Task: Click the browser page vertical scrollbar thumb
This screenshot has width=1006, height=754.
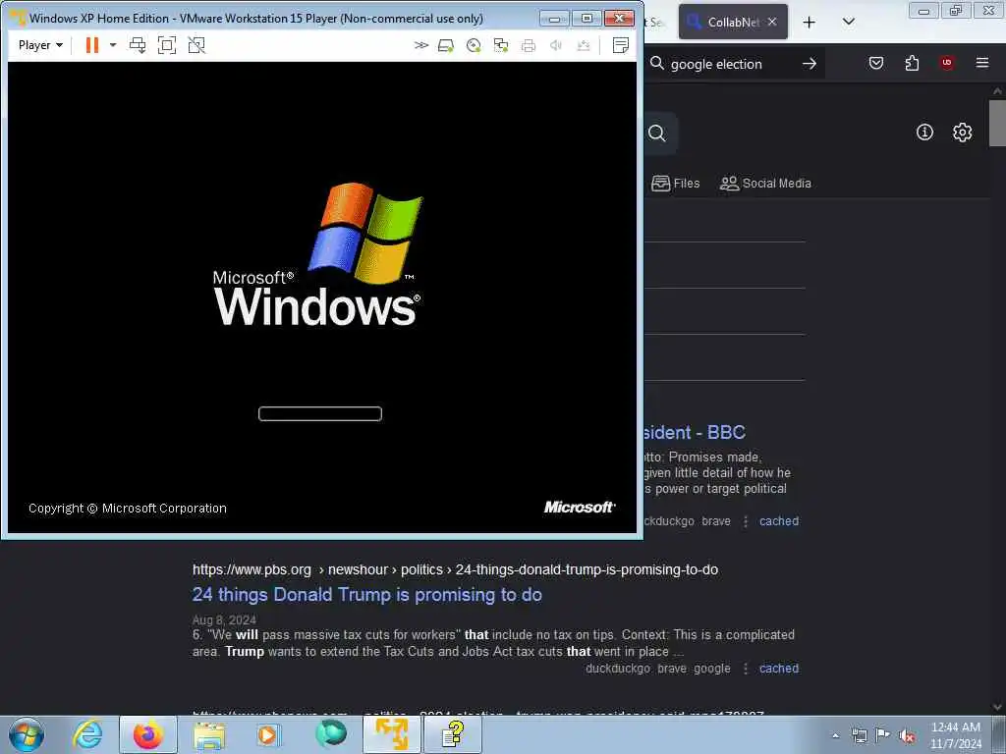Action: pyautogui.click(x=997, y=123)
